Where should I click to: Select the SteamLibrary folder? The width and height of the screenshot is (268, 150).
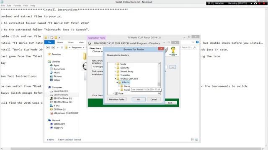[126, 71]
